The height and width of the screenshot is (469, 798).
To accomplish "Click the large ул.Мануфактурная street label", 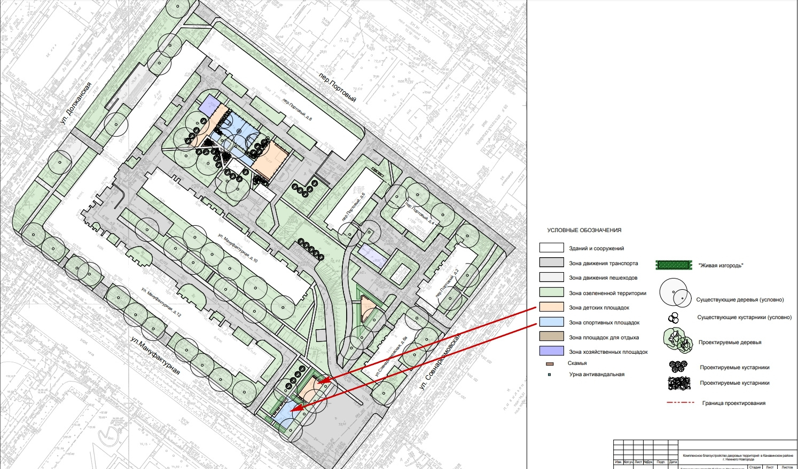I will [x=155, y=356].
